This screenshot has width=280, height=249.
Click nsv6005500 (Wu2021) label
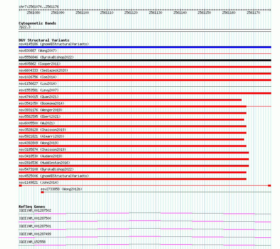(37, 123)
